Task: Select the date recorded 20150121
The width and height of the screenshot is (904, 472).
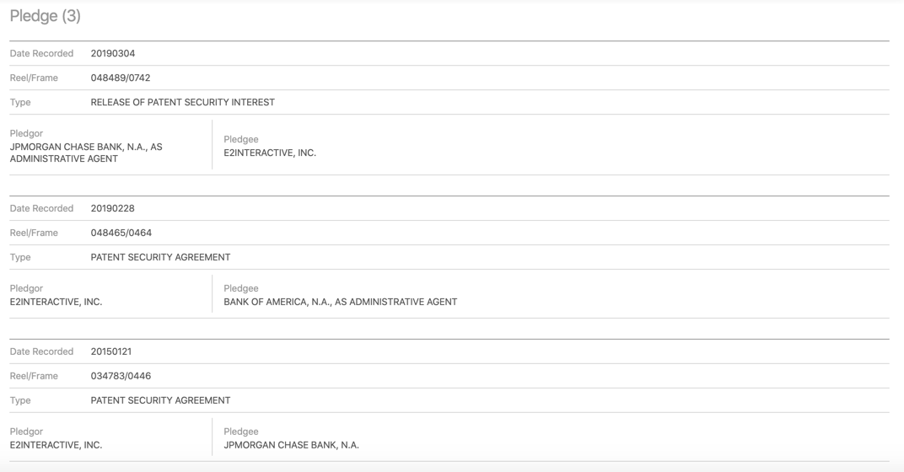Action: click(110, 351)
